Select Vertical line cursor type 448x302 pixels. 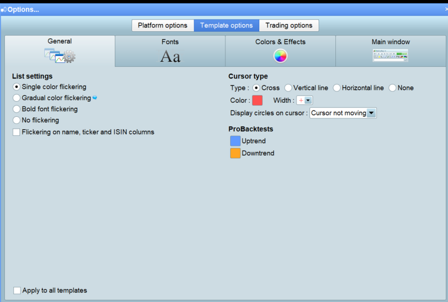coord(288,88)
